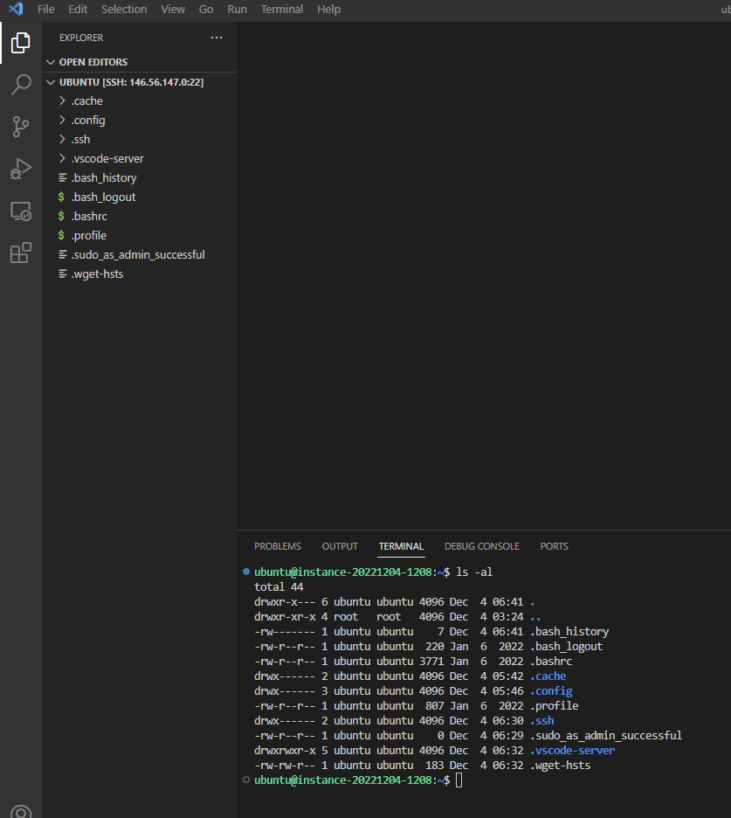Open the .sudo_as_admin_successful file
731x818 pixels.
point(138,255)
